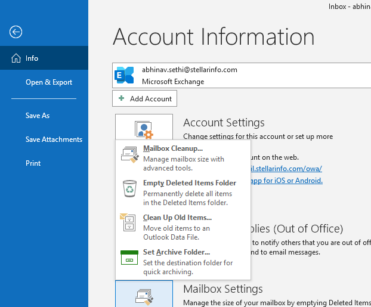This screenshot has width=371, height=307.
Task: Select Empty Deleted Items Folder
Action: point(183,193)
